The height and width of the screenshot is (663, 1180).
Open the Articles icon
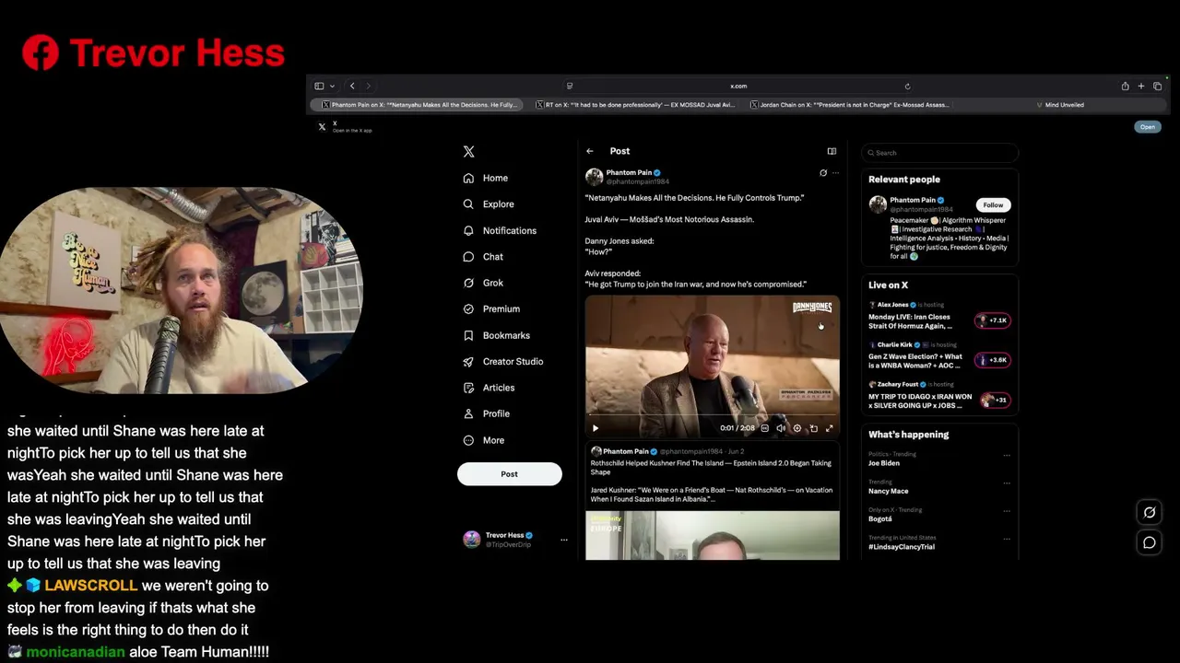(468, 388)
